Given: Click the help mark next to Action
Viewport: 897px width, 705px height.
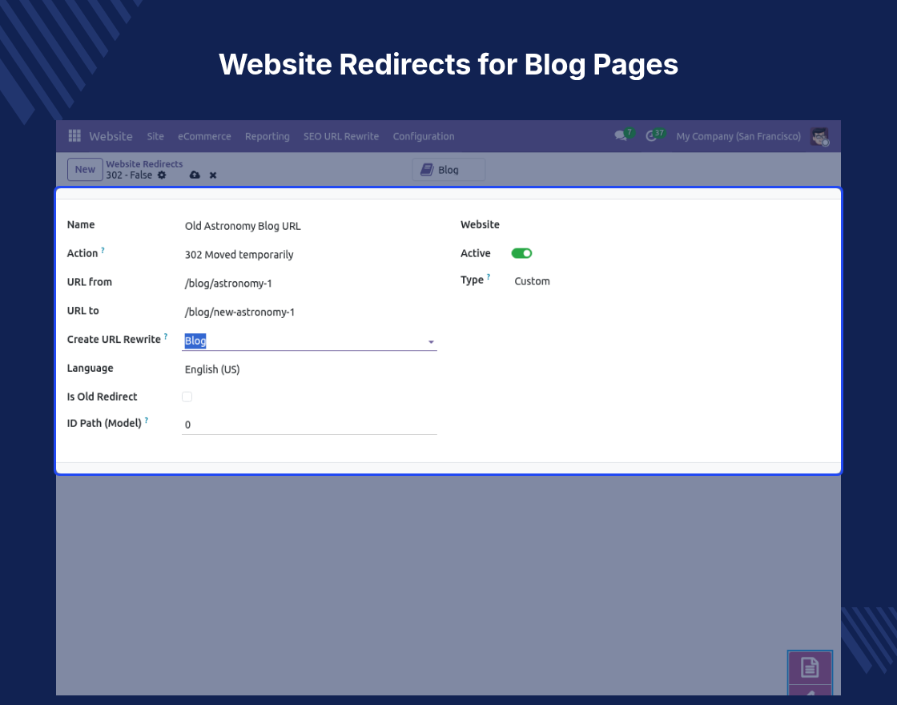Looking at the screenshot, I should point(103,250).
